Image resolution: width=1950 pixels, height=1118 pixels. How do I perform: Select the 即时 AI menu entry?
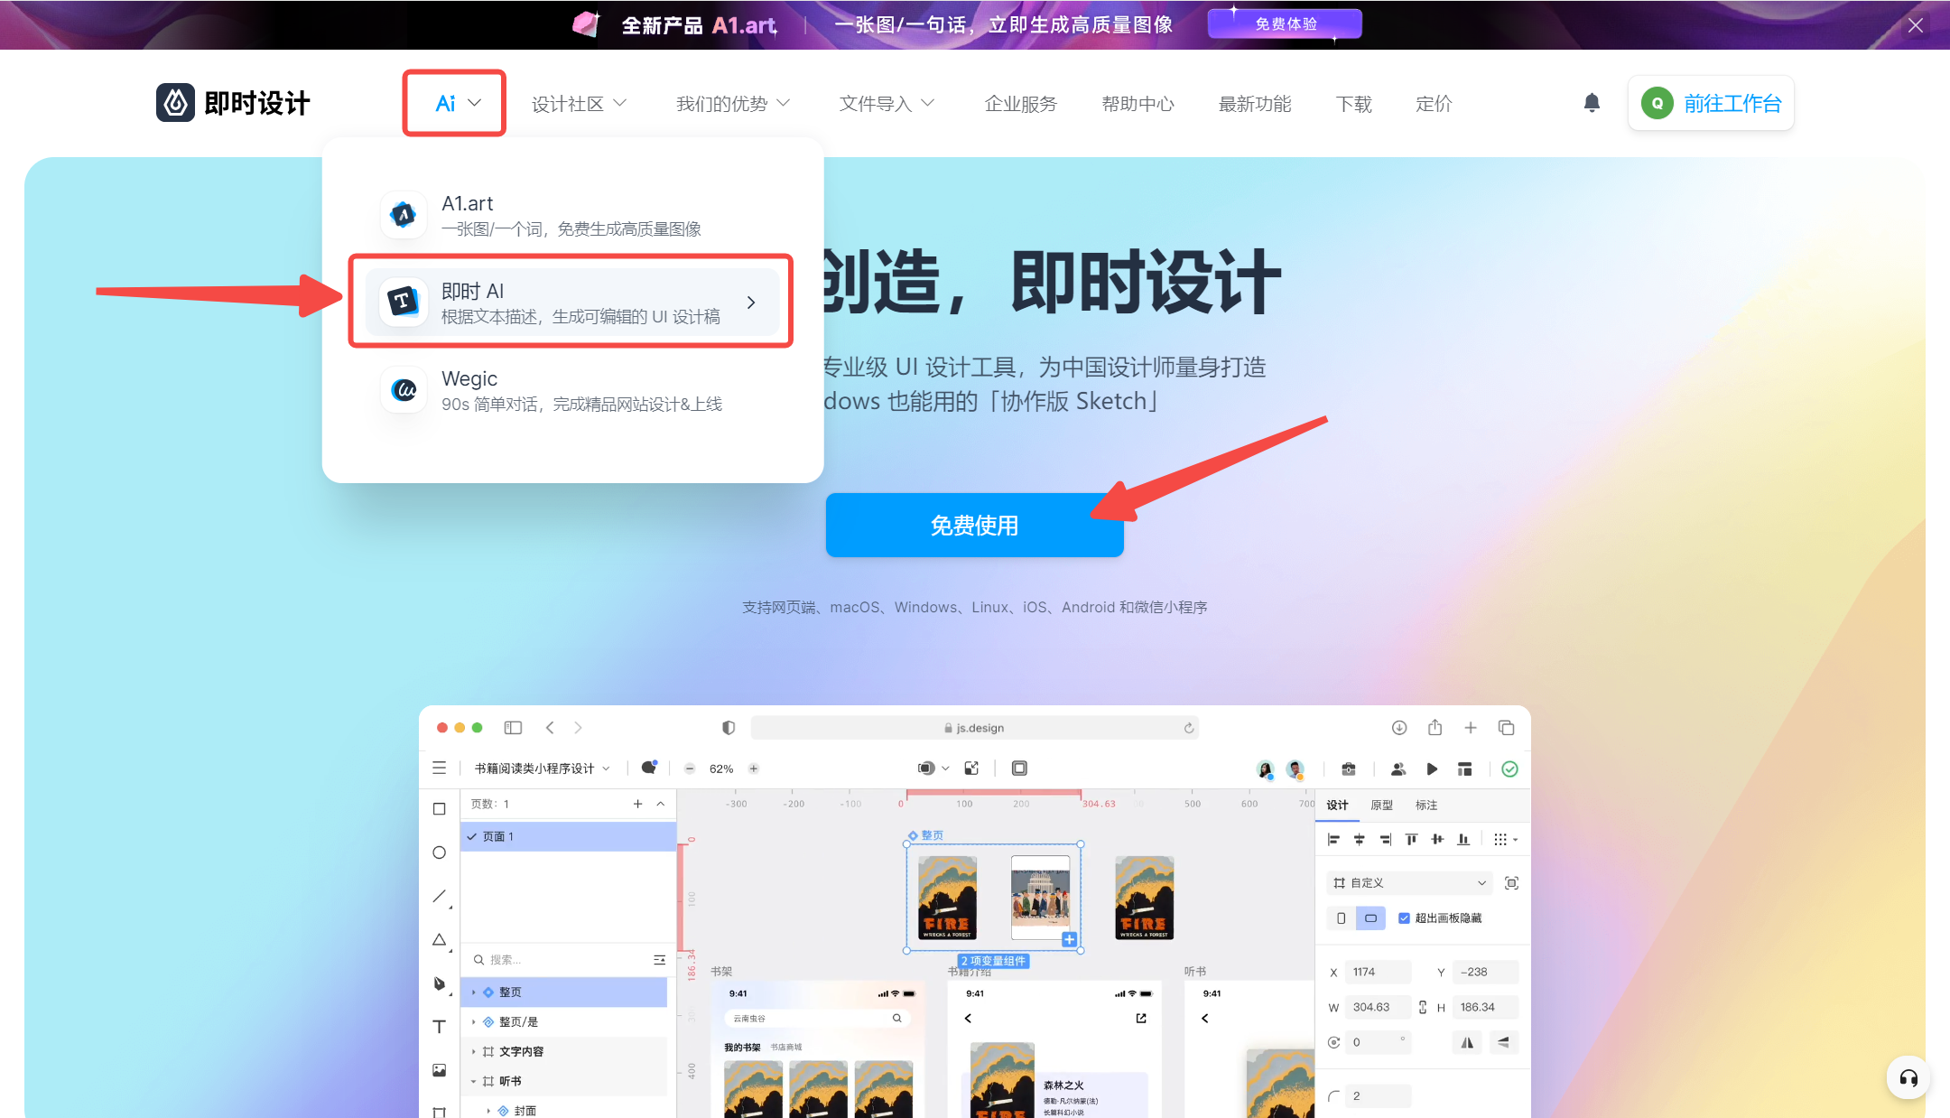572,303
